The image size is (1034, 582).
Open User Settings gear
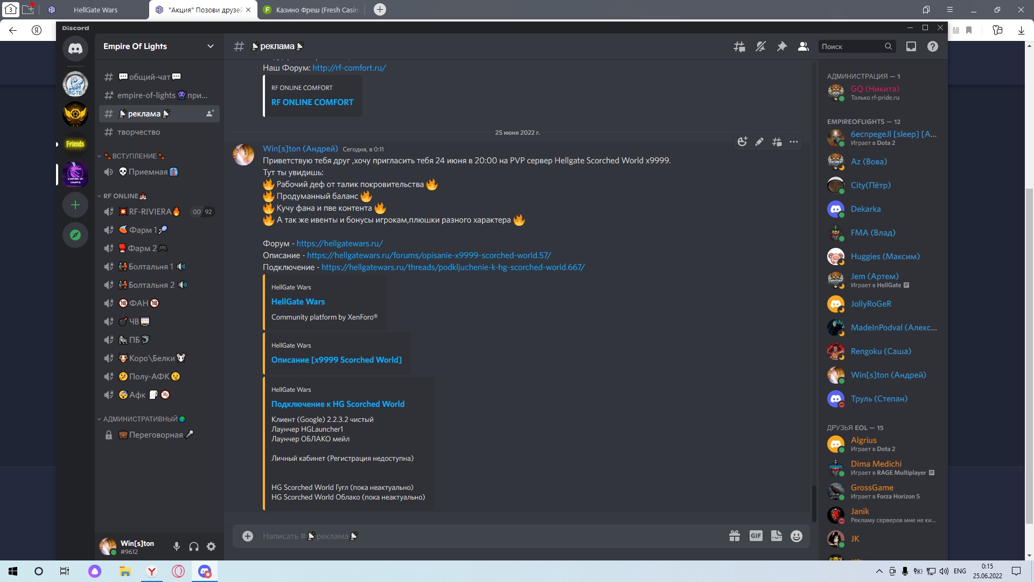tap(211, 546)
